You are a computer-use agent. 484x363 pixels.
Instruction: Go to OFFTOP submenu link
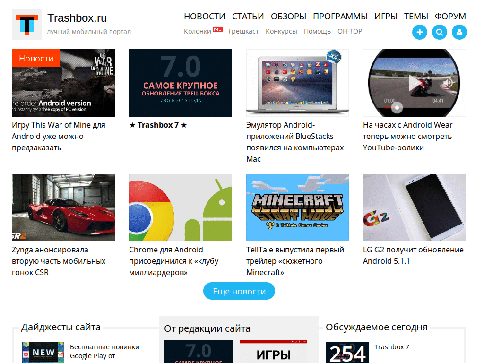click(350, 31)
